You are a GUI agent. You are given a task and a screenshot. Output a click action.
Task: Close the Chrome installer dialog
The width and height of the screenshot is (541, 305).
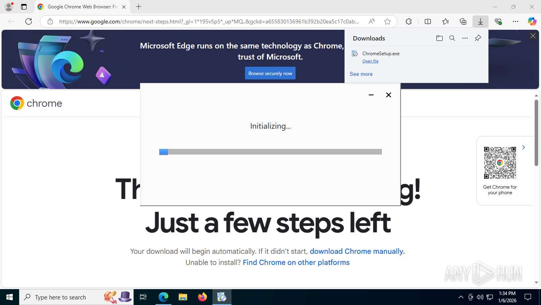click(x=389, y=95)
